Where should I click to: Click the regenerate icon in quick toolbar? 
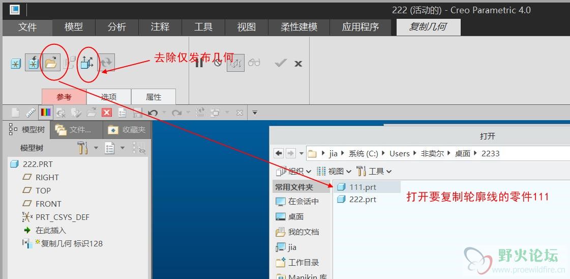click(x=200, y=113)
